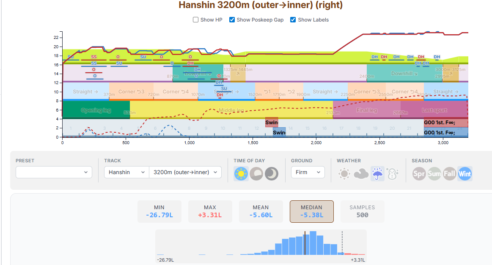The width and height of the screenshot is (492, 265).
Task: Click the histogram median marker line
Action: (x=305, y=243)
